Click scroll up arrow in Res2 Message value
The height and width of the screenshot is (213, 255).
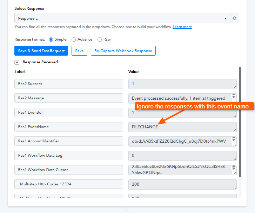point(234,95)
